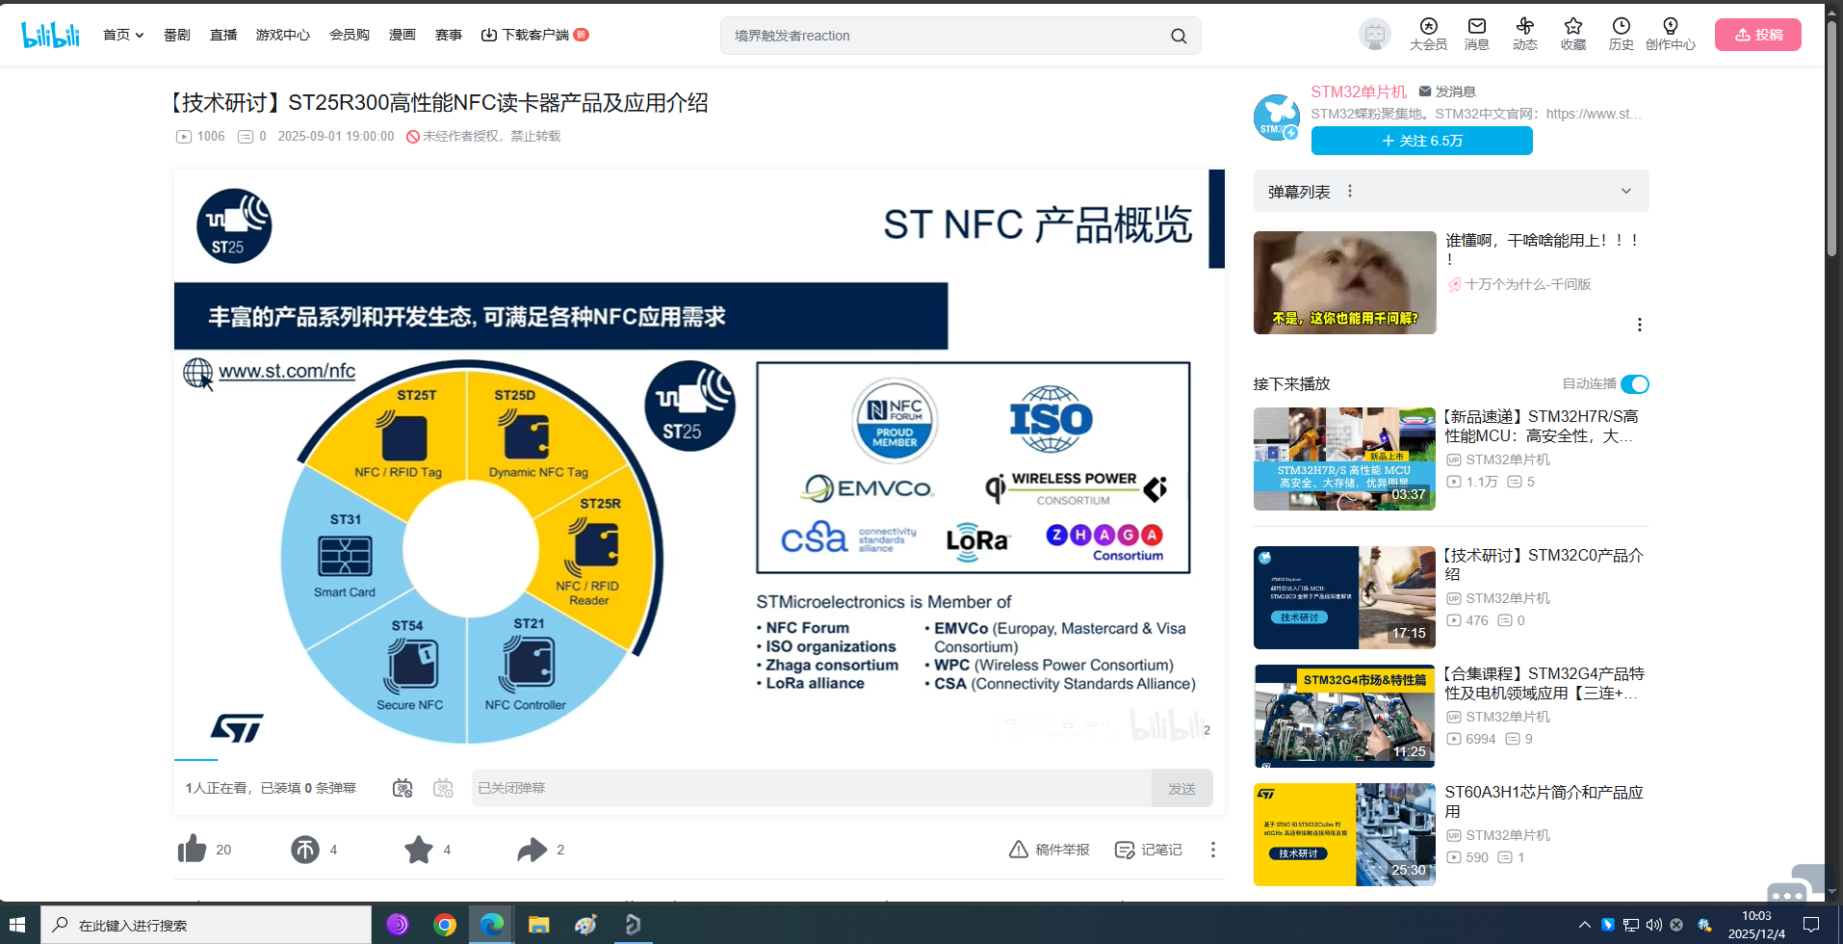Image resolution: width=1843 pixels, height=944 pixels.
Task: Open 会员购 menu item
Action: [x=350, y=35]
